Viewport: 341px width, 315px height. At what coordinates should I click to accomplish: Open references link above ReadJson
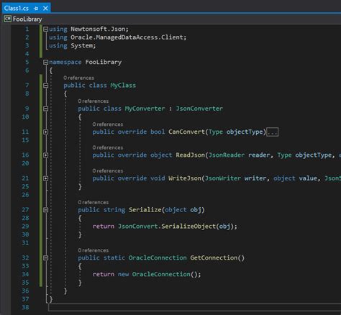point(108,147)
